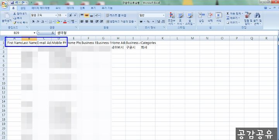This screenshot has height=140, width=279.
Task: Open the font name dropdown
Action: tap(56, 15)
